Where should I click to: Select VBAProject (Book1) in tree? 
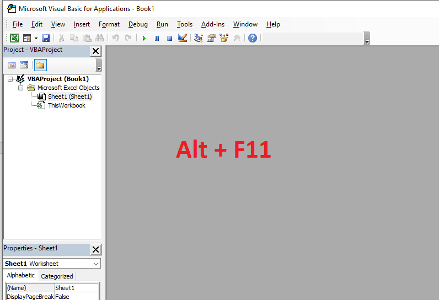point(58,79)
